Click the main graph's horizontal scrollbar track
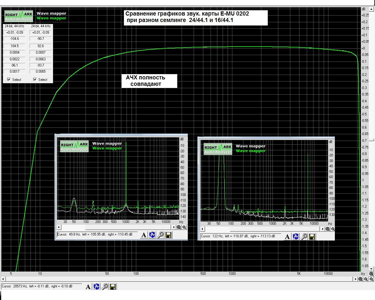Screen dimensions: 375x300 (179, 279)
